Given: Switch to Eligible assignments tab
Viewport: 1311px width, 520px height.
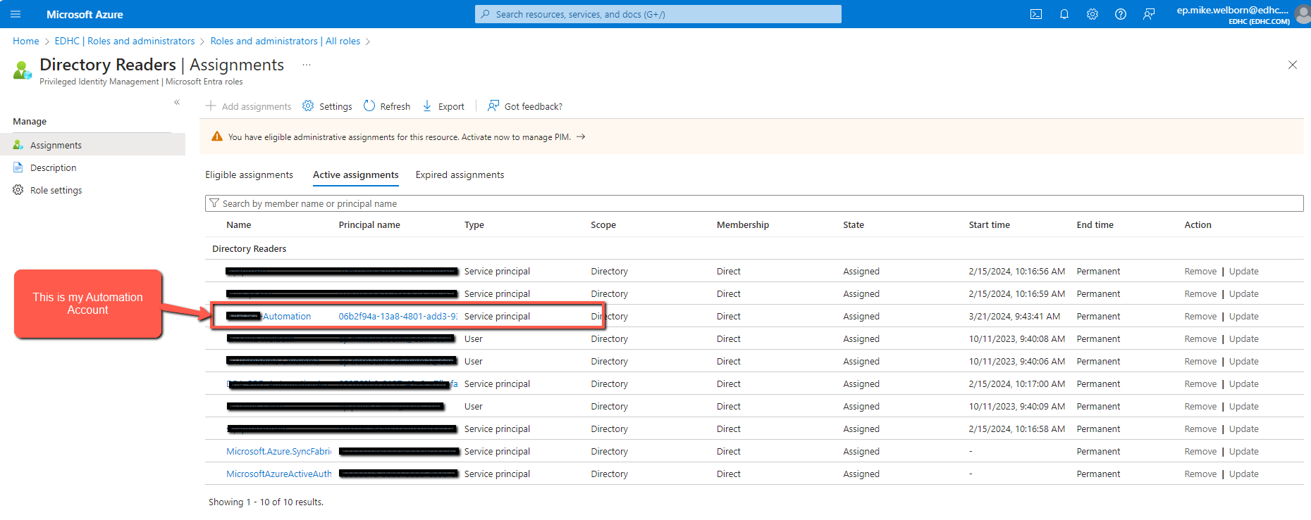Looking at the screenshot, I should point(249,175).
